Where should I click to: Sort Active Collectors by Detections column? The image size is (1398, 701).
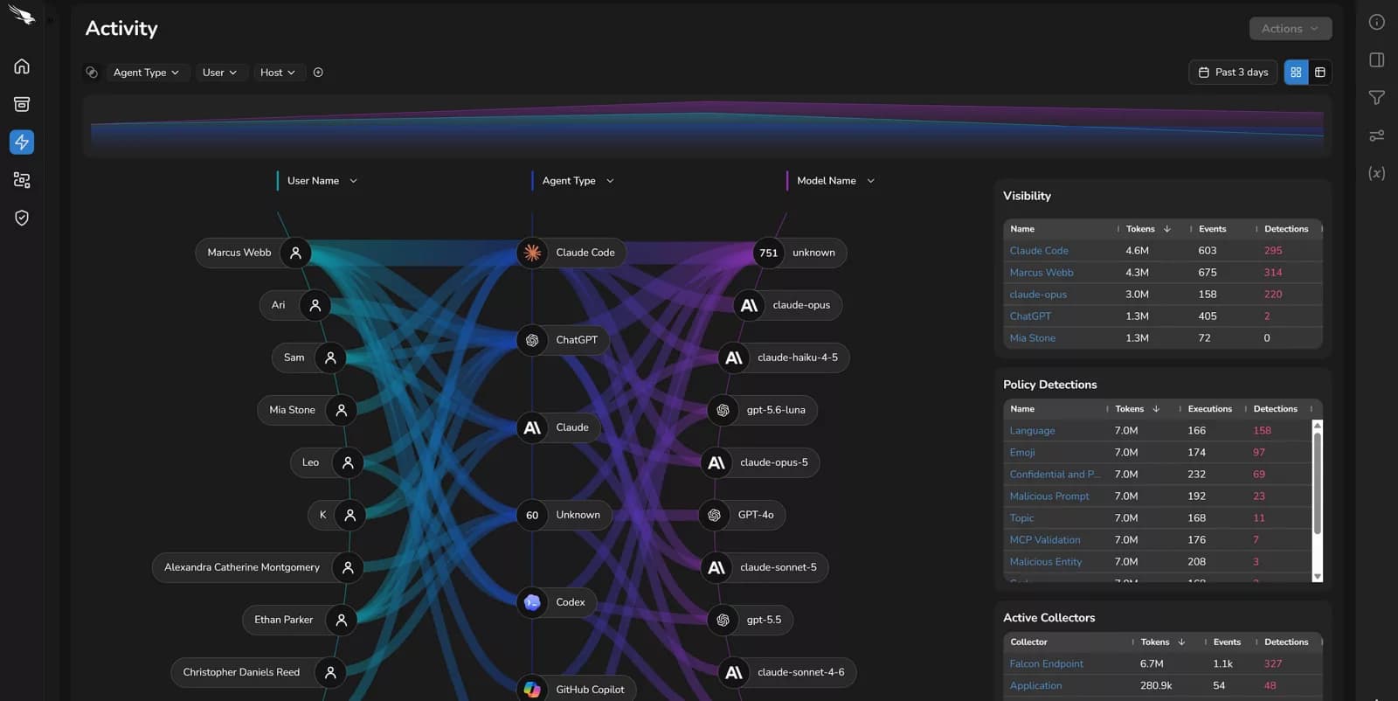pyautogui.click(x=1286, y=642)
